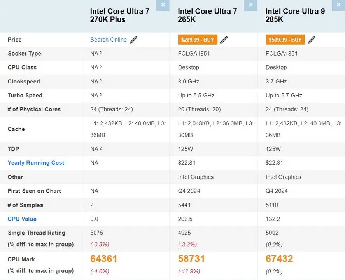Open the CPU Value link
This screenshot has width=345, height=280.
[21, 219]
